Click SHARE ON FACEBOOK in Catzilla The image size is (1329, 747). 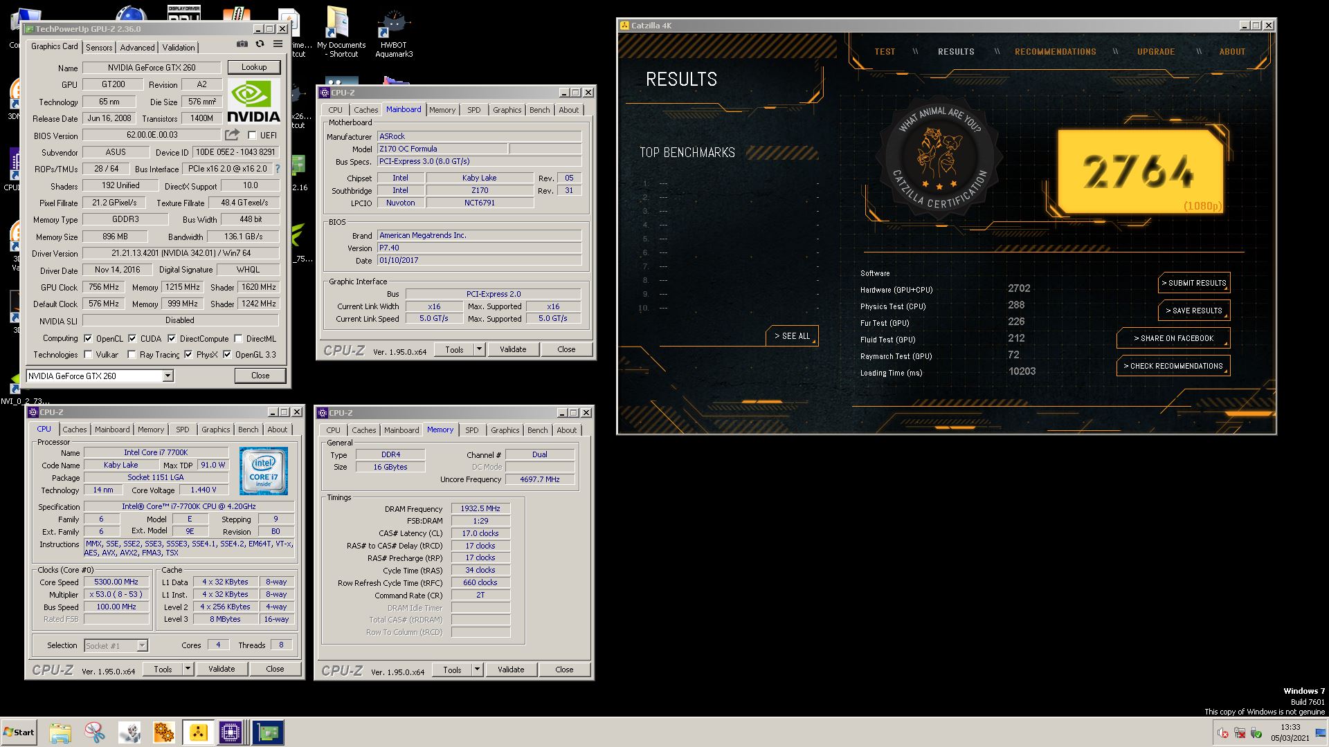pos(1173,338)
